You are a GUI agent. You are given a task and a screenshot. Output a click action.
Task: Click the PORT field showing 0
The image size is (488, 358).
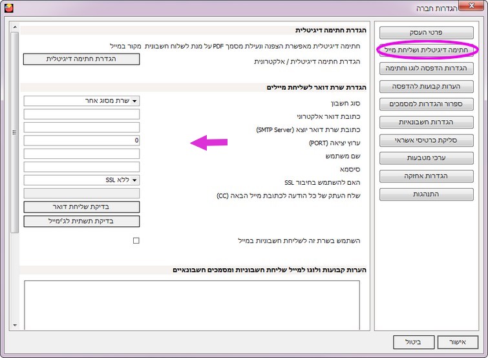click(81, 141)
